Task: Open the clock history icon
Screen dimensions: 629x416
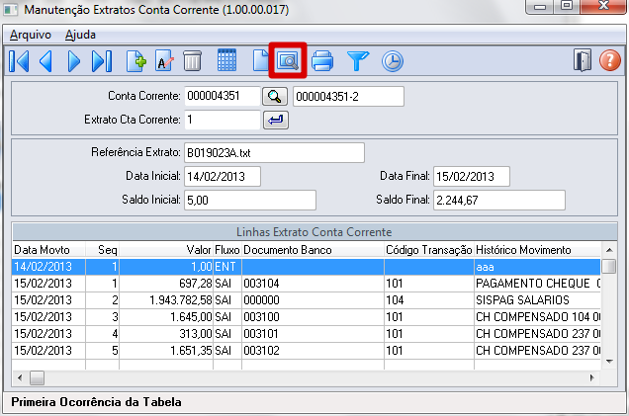Action: [393, 61]
